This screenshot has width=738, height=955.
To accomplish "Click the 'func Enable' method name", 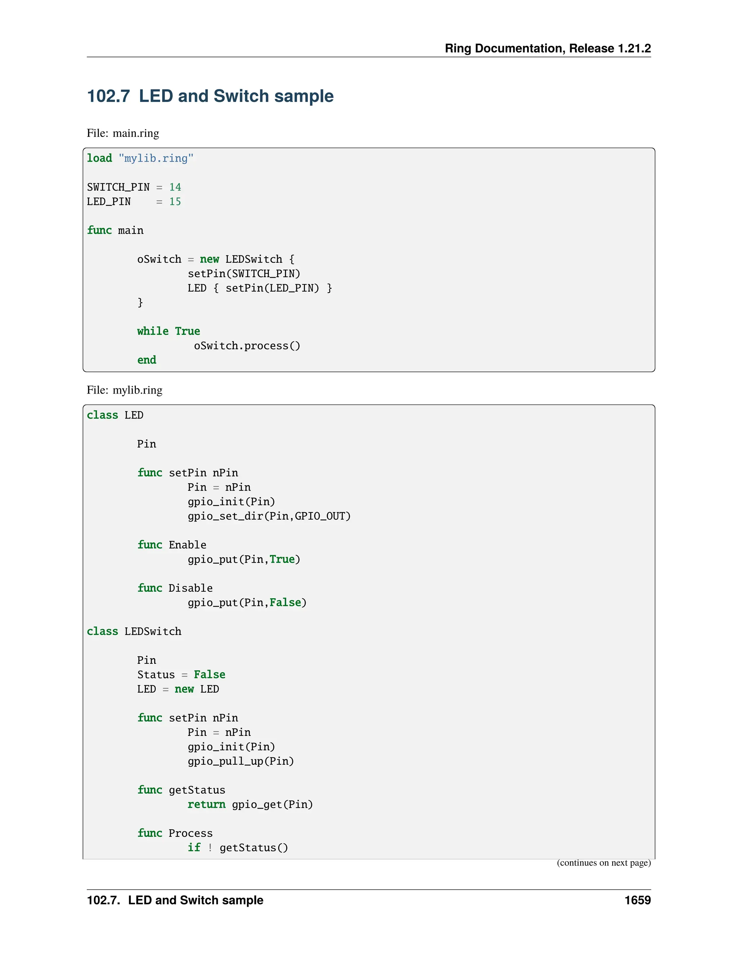I will [172, 545].
